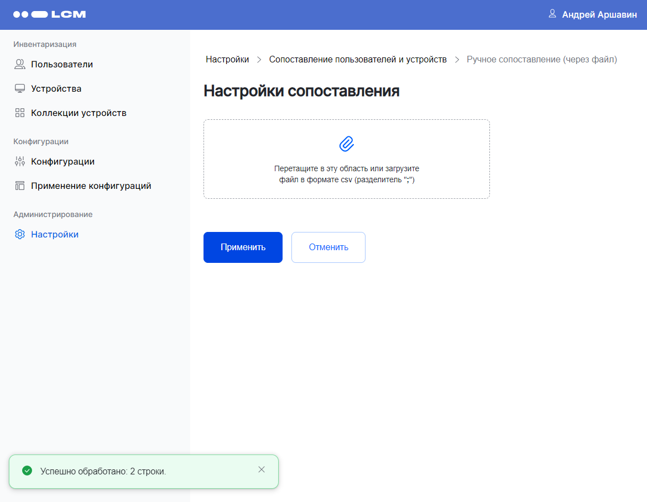
Task: Open Пользователи section
Action: (61, 65)
